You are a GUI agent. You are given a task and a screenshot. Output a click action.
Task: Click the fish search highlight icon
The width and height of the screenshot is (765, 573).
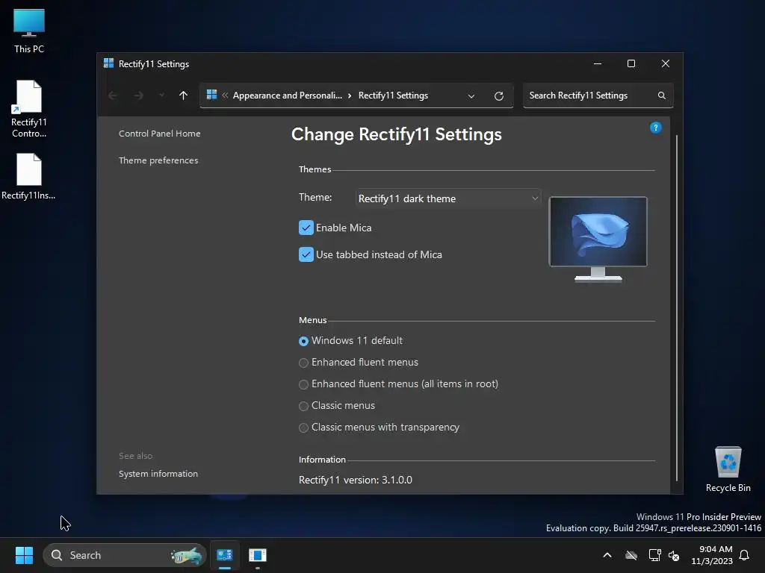tap(186, 555)
